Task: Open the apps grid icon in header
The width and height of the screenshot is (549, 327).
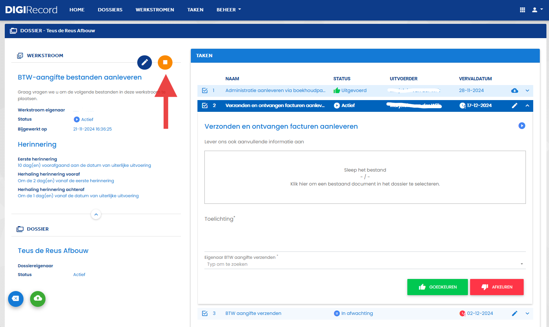Action: coord(523,10)
